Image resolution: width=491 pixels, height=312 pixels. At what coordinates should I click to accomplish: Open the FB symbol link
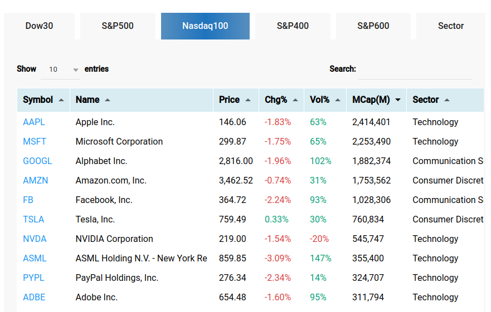[x=28, y=200]
